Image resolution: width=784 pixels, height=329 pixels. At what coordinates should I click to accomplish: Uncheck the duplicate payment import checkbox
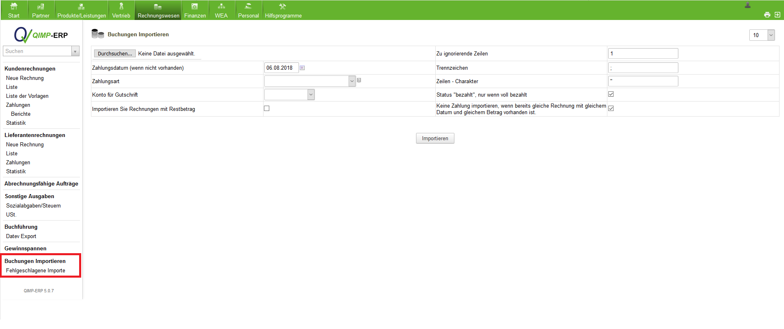(611, 108)
